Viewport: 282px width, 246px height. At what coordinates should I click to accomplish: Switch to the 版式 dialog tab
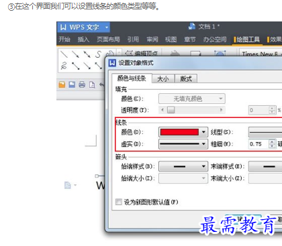(x=186, y=78)
